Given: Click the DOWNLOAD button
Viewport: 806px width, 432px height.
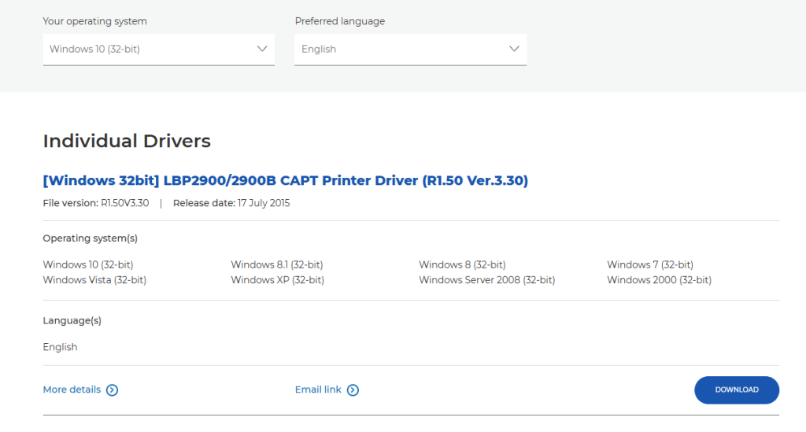Looking at the screenshot, I should (x=737, y=390).
